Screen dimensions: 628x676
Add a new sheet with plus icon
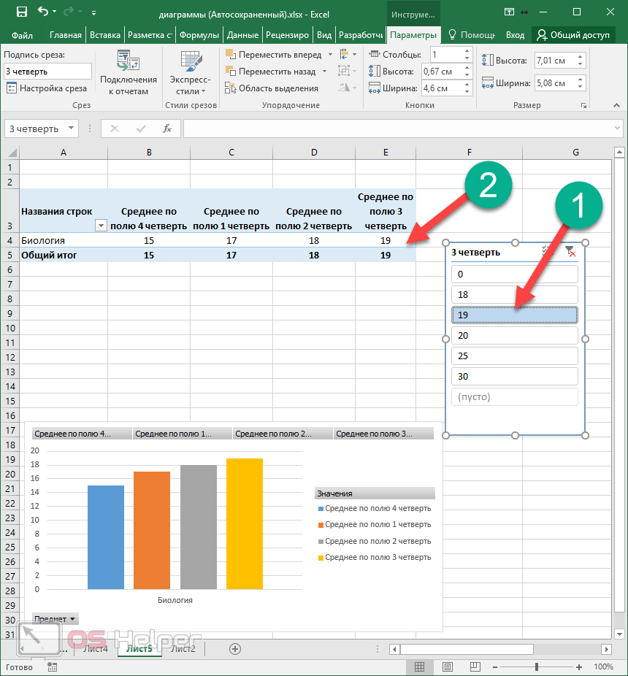pos(235,648)
